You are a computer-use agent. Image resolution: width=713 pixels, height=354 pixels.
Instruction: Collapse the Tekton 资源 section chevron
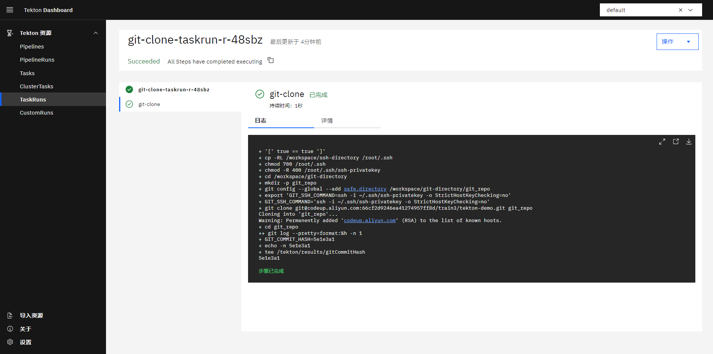(96, 33)
